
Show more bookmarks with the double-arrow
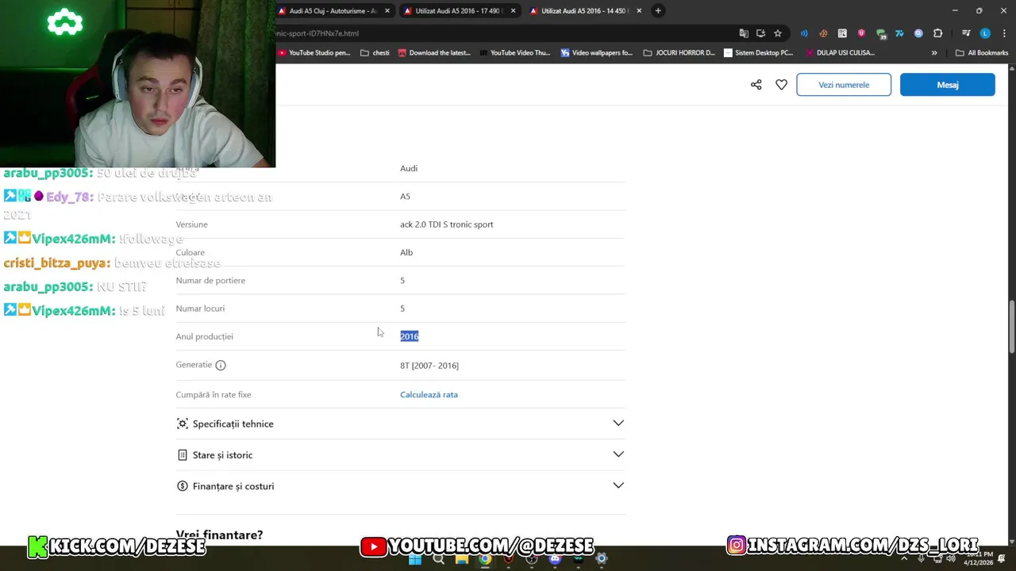coord(934,53)
